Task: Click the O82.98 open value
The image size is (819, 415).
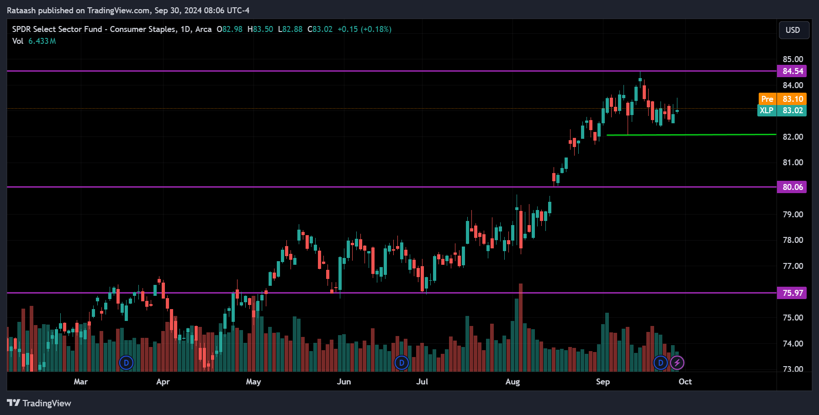Action: pos(230,29)
